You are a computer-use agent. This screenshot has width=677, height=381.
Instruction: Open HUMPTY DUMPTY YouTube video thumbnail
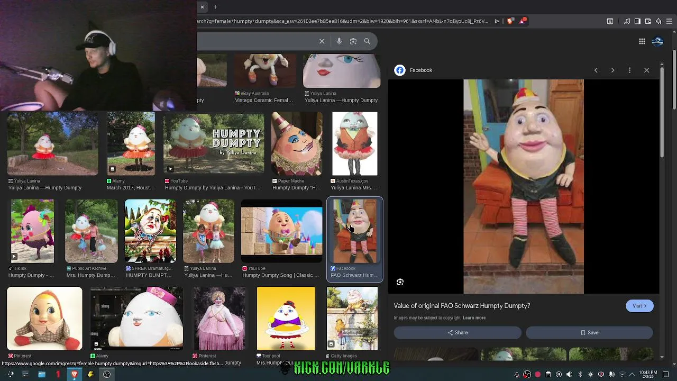pyautogui.click(x=214, y=143)
